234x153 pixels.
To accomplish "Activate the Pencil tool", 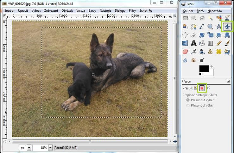I will point(219,43).
